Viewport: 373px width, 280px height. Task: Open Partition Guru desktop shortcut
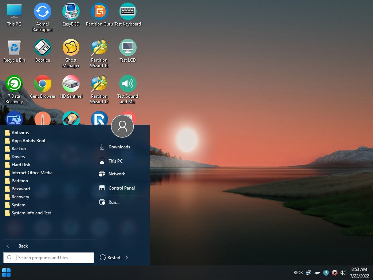(99, 12)
